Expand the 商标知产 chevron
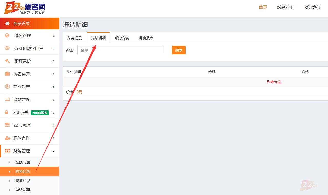328x195 pixels. point(53,87)
